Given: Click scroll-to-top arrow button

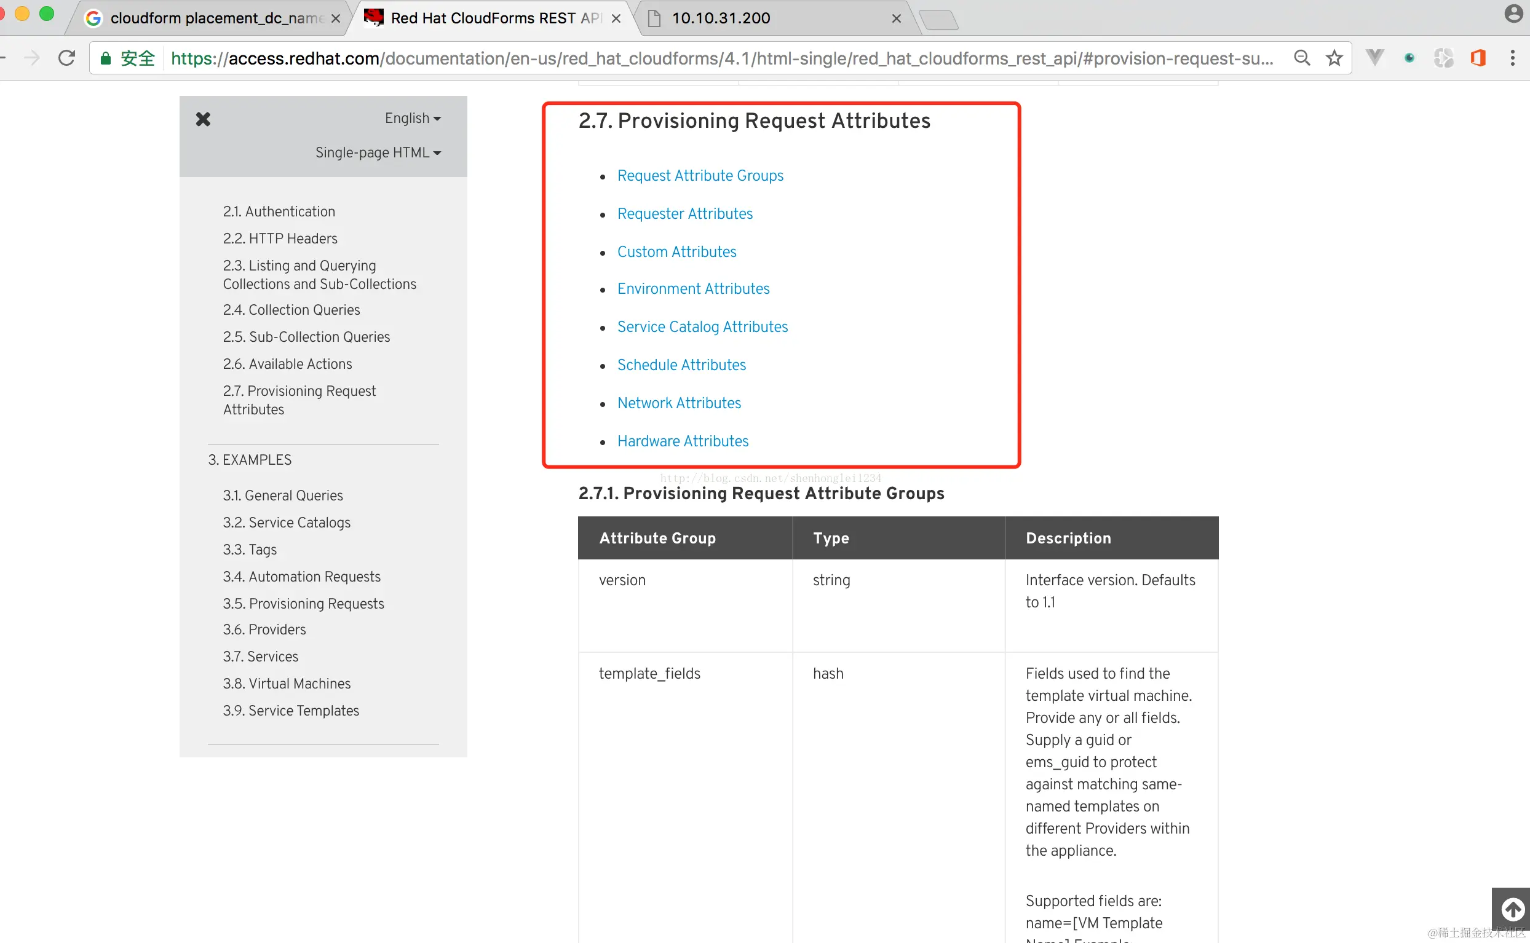Looking at the screenshot, I should pyautogui.click(x=1513, y=909).
